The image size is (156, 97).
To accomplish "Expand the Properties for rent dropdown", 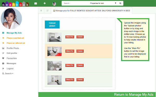I will point(103,3).
